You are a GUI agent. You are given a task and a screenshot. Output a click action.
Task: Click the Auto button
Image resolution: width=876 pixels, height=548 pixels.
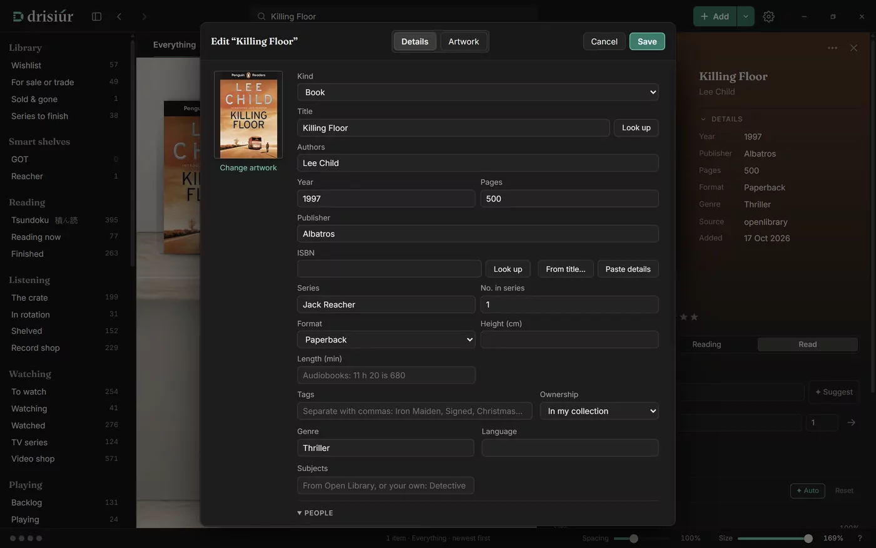807,490
